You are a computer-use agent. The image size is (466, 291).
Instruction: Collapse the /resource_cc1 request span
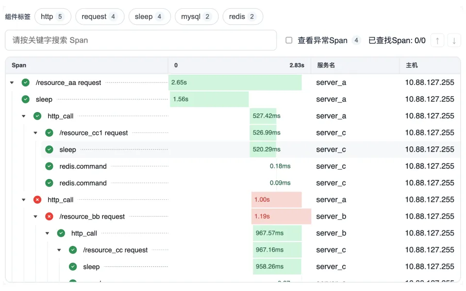pyautogui.click(x=35, y=133)
